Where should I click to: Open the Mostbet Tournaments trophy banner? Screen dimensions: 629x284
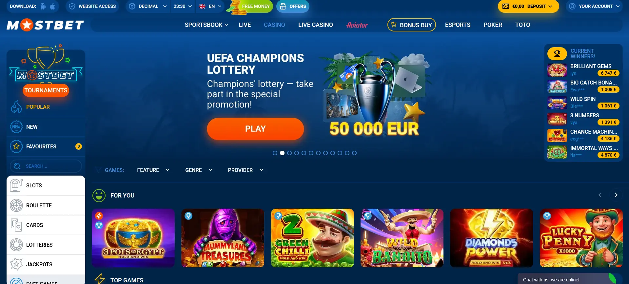46,73
